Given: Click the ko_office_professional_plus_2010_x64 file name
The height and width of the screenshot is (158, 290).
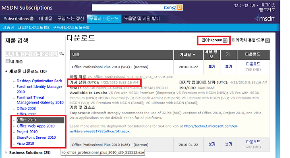Looking at the screenshot, I should tap(130, 77).
